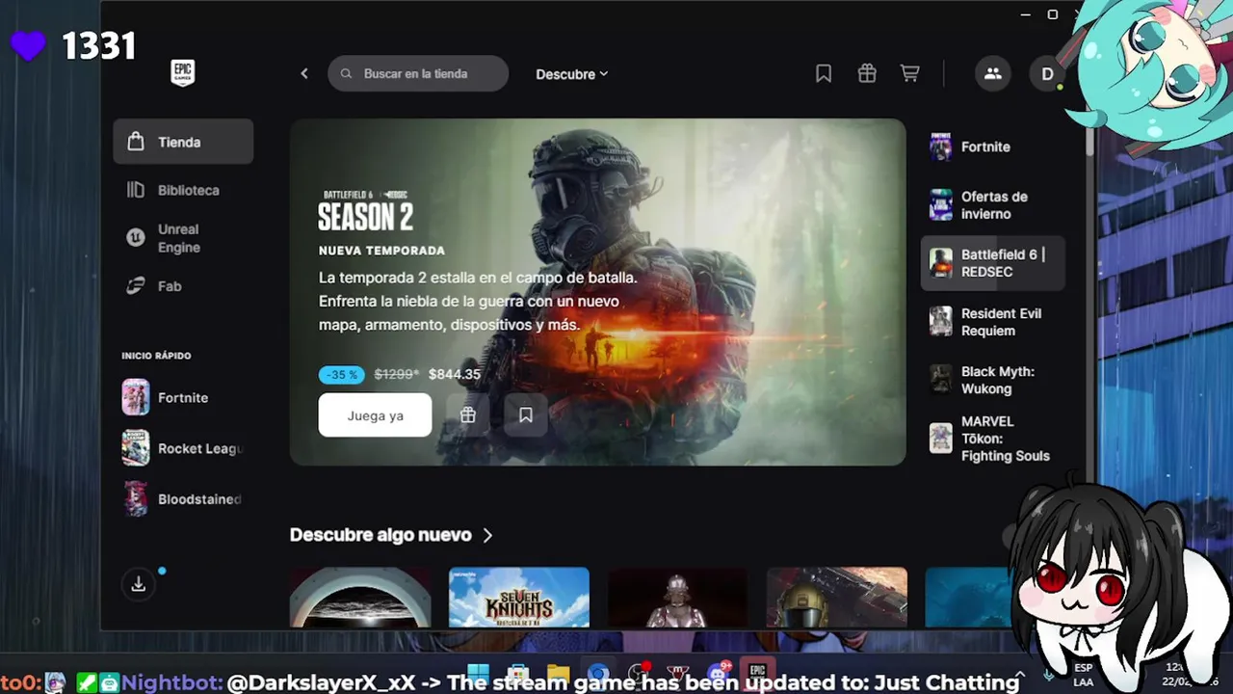
Task: Open the round porthole game thumbnail
Action: click(x=360, y=598)
